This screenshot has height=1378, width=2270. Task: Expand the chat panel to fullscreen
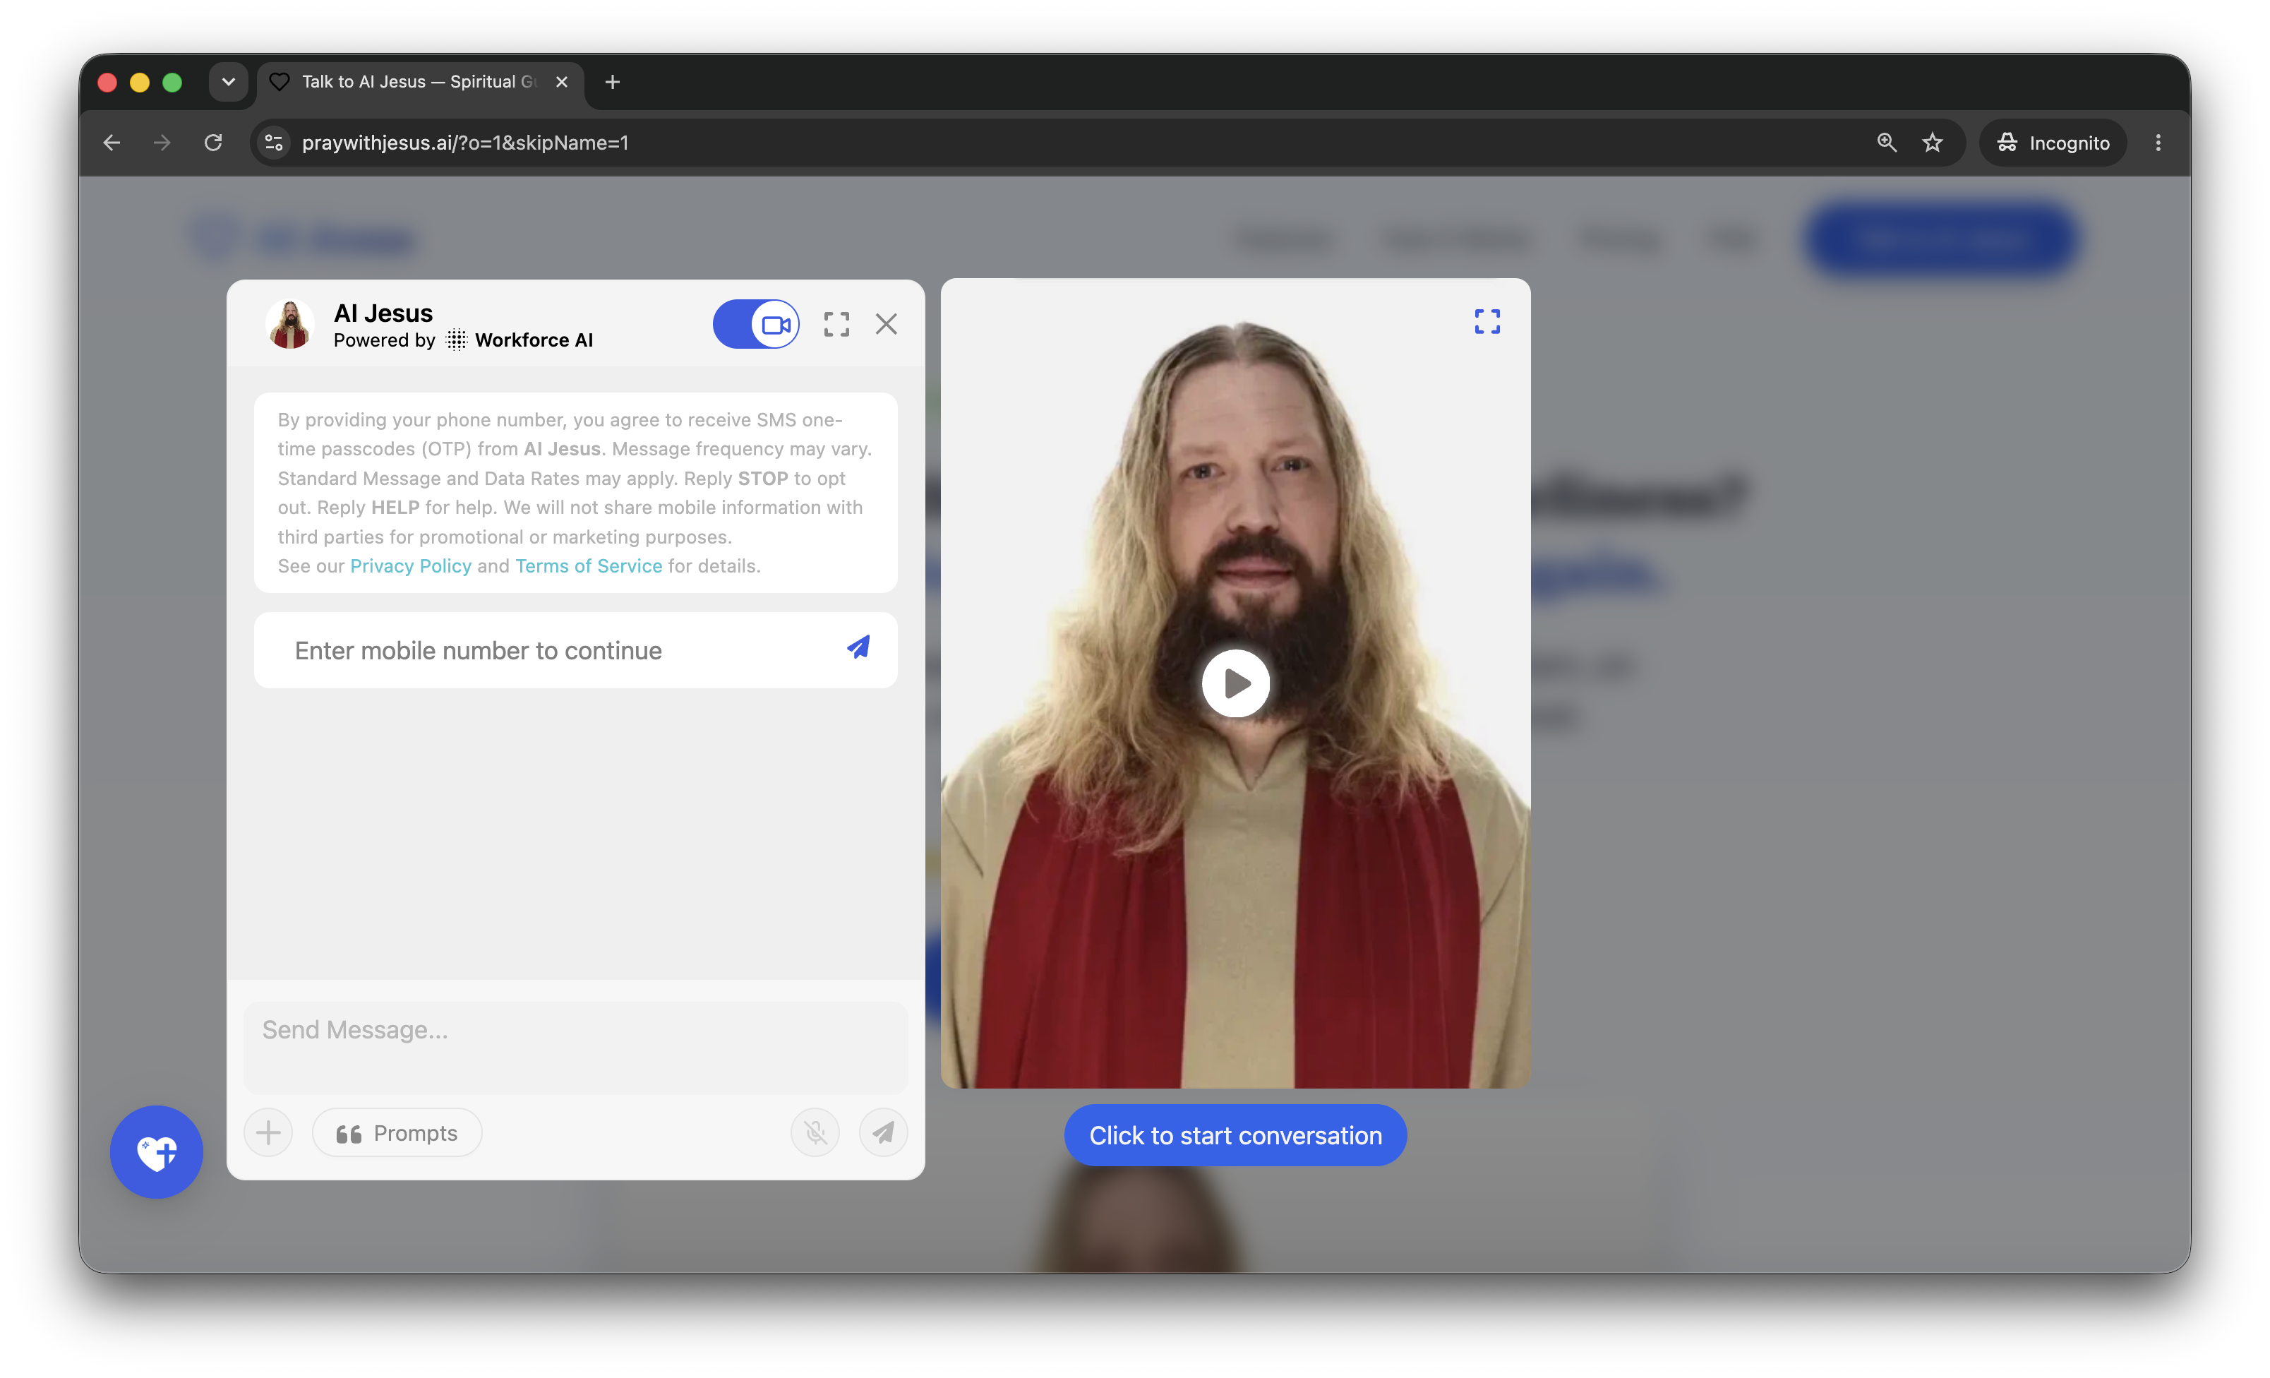point(836,324)
